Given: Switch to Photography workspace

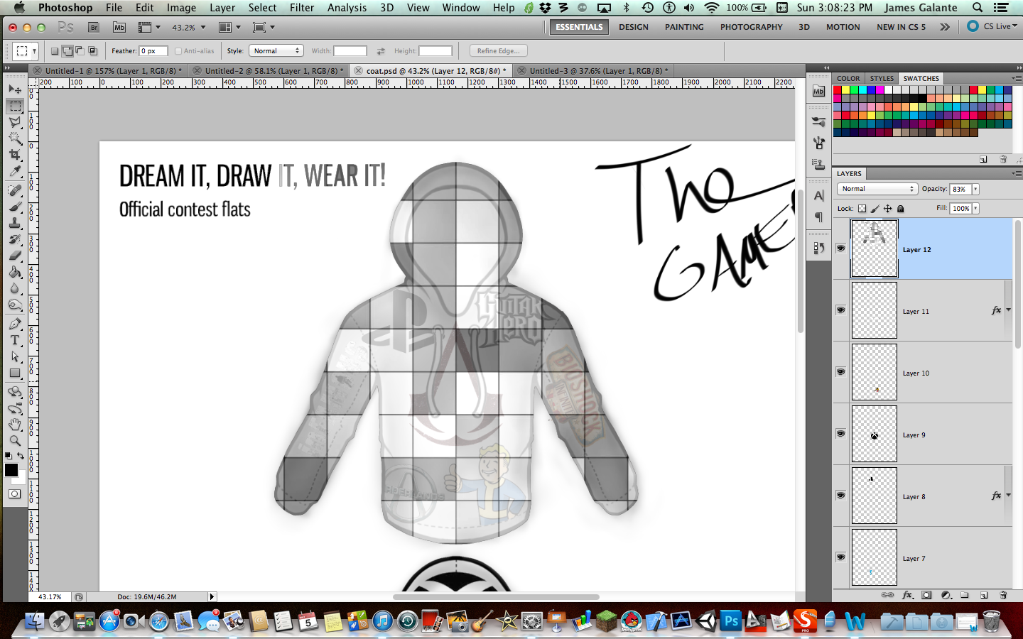Looking at the screenshot, I should (x=751, y=27).
